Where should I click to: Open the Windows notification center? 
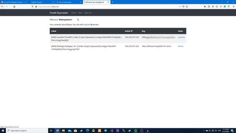(232, 130)
